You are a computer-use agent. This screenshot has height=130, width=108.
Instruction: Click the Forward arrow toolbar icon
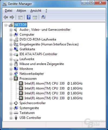[12, 17]
